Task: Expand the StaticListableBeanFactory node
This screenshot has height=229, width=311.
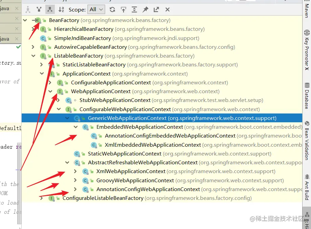Action: point(41,65)
